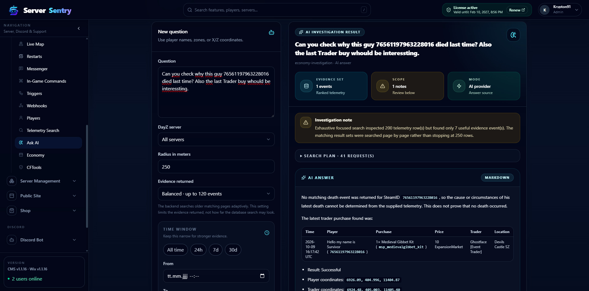The width and height of the screenshot is (589, 291).
Task: Select the 24h time range chip
Action: coord(198,250)
